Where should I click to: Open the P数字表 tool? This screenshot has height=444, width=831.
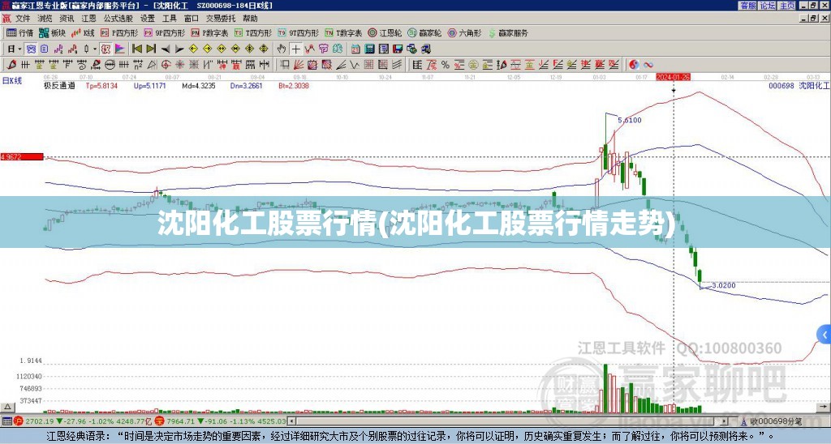(209, 32)
